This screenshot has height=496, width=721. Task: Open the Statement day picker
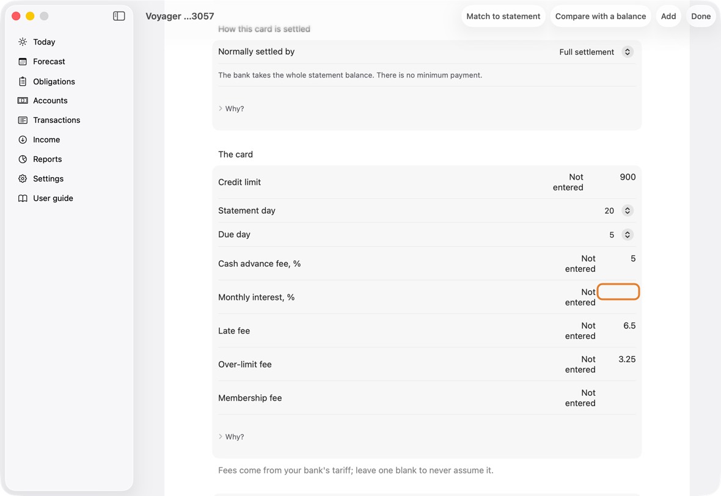pos(618,211)
